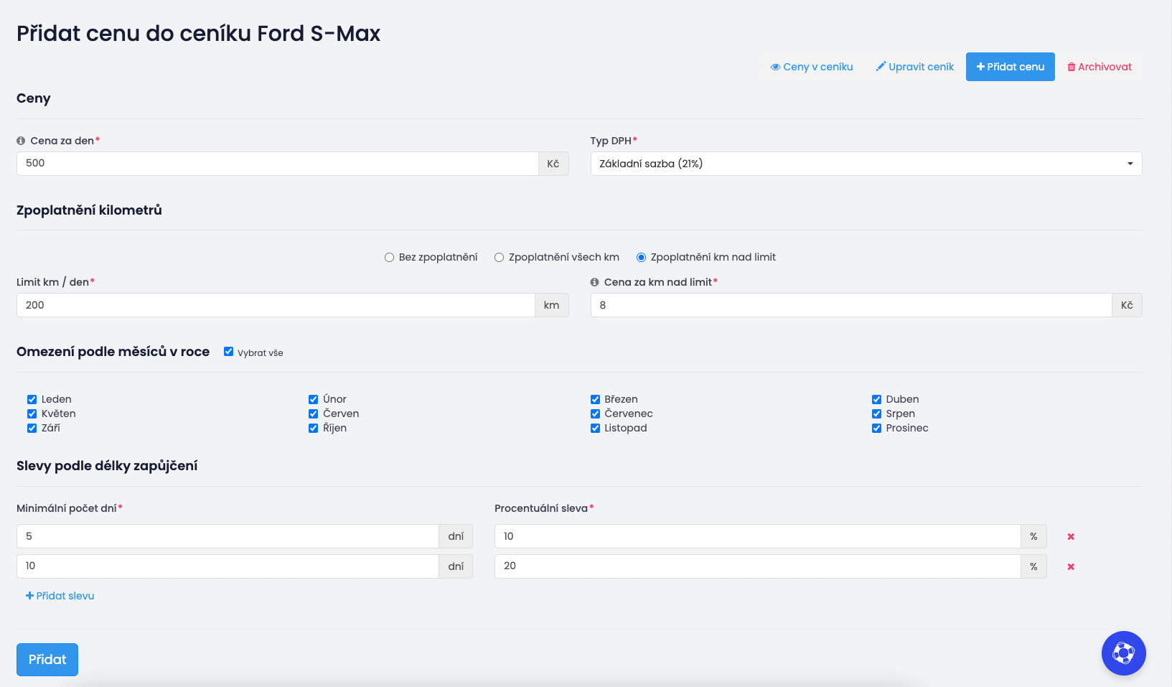Viewport: 1172px width, 687px height.
Task: Click the info icon beside Cena za km nad limit
Action: pyautogui.click(x=594, y=282)
